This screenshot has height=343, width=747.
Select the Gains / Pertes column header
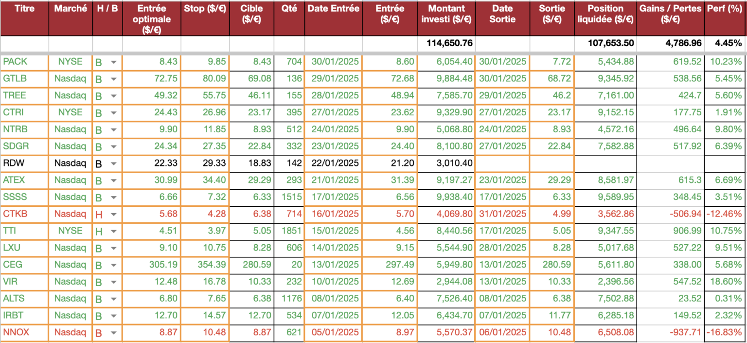670,18
